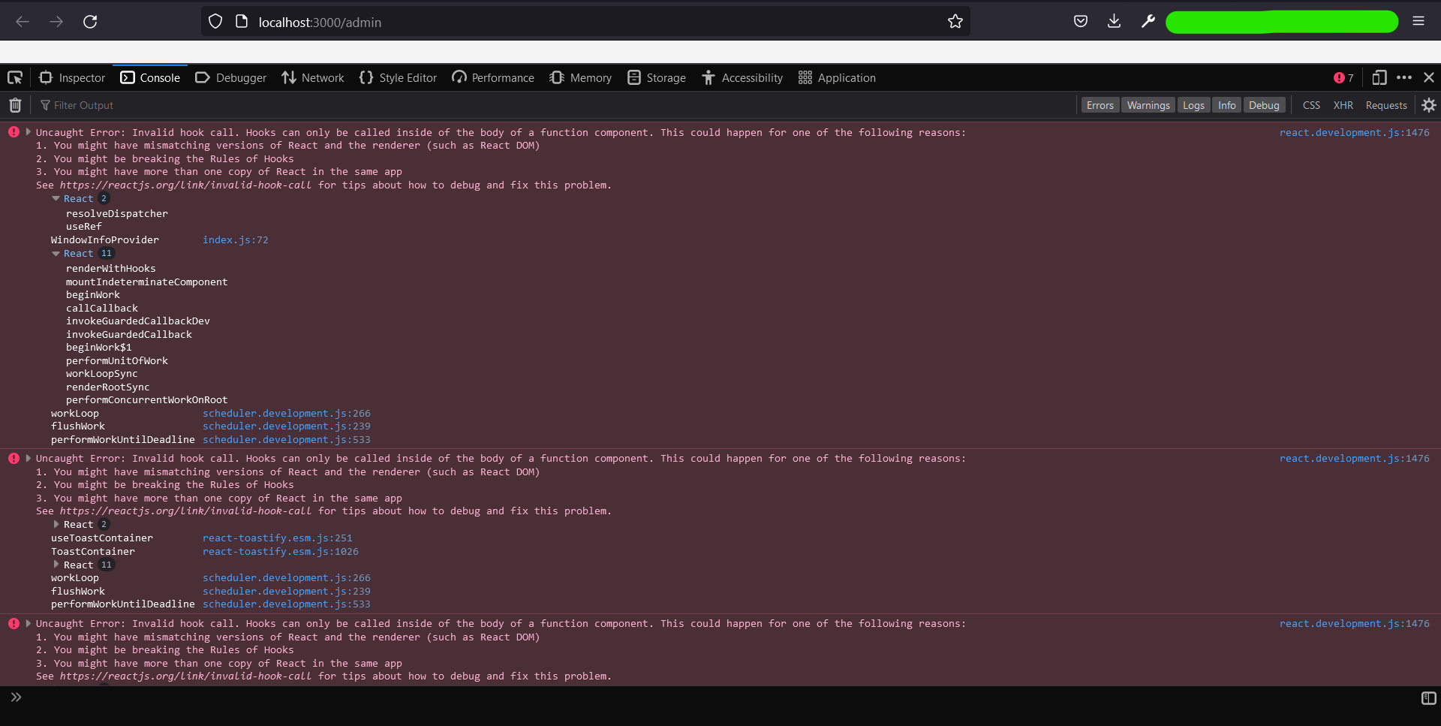Enable the Warnings log filter

(x=1148, y=105)
